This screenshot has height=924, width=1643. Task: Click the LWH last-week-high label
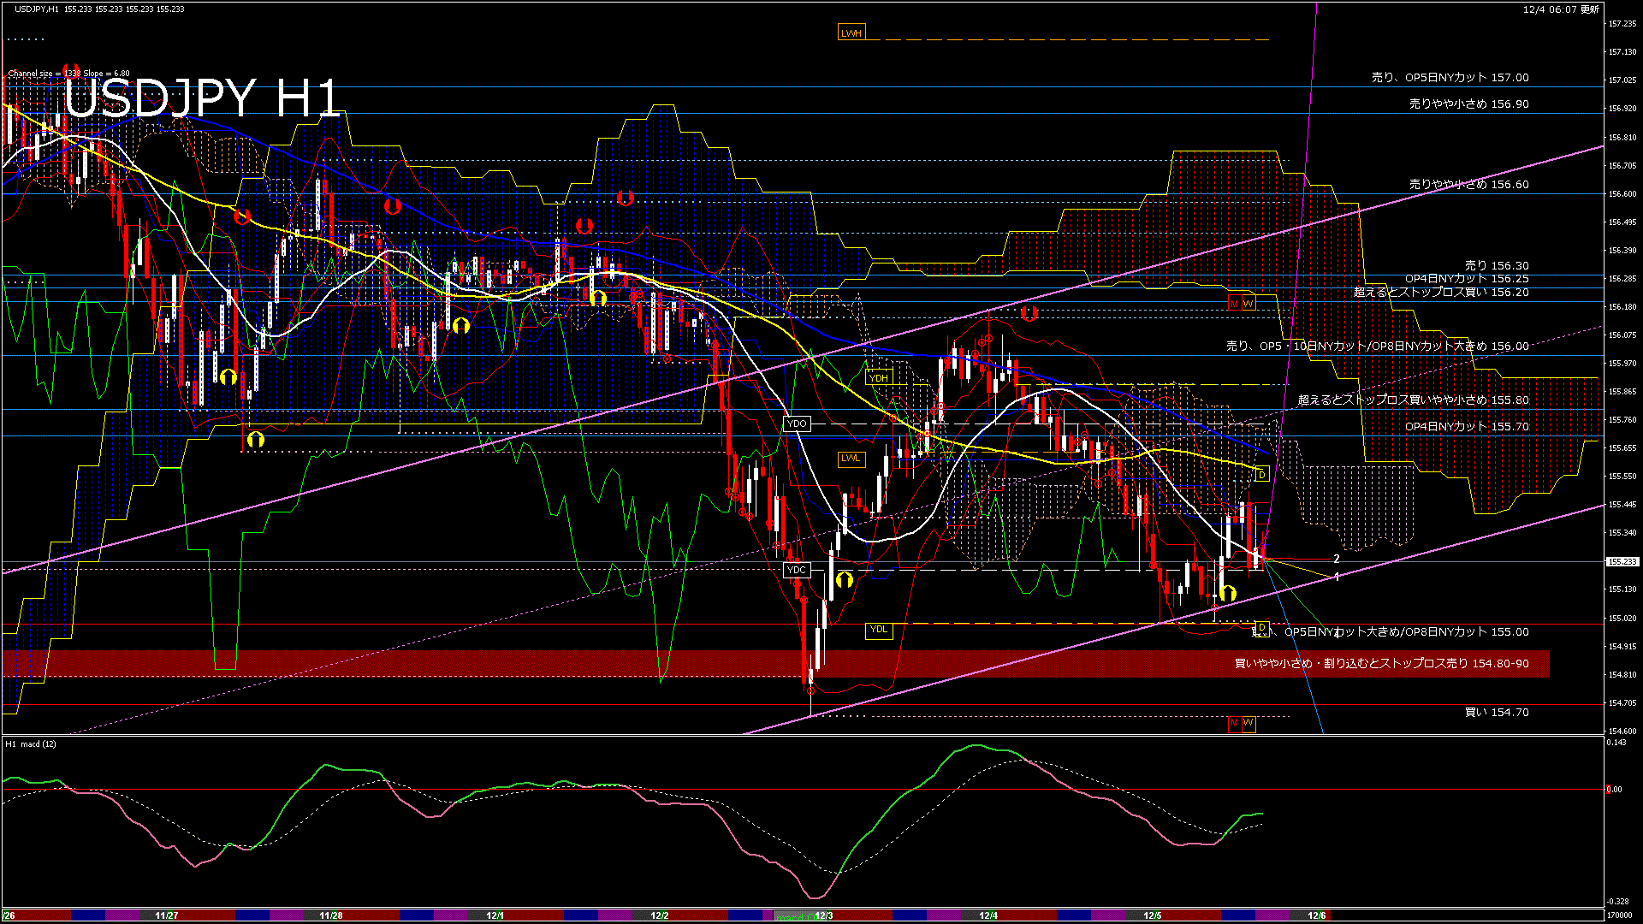click(851, 33)
